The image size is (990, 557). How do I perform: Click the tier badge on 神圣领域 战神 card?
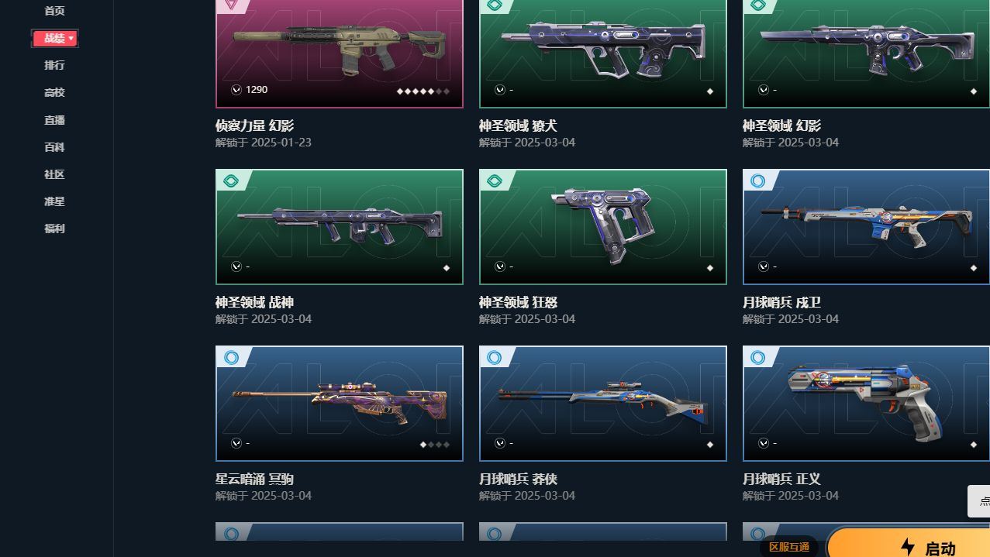[230, 181]
